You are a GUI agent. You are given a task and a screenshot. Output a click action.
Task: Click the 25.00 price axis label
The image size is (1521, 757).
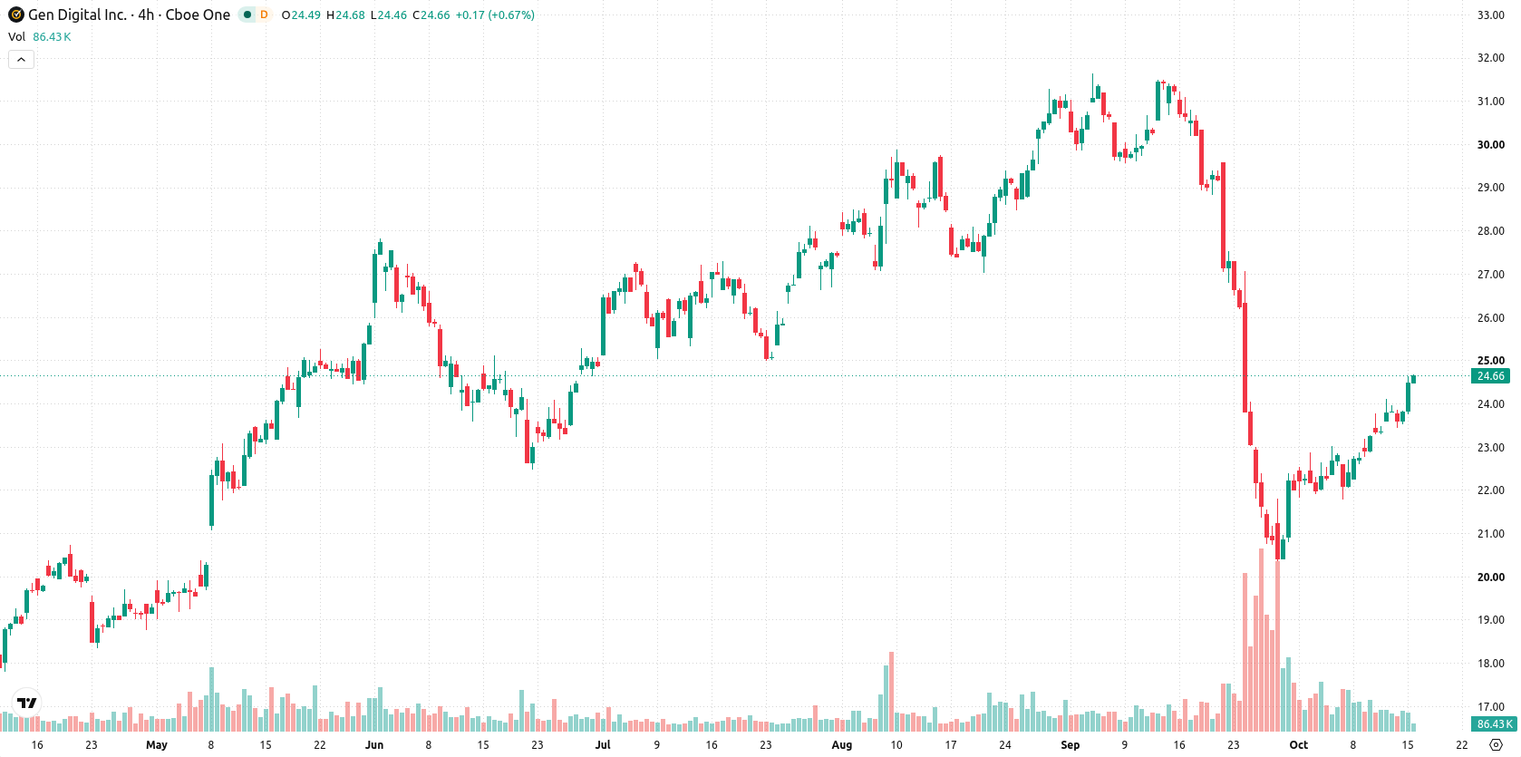[x=1491, y=360]
